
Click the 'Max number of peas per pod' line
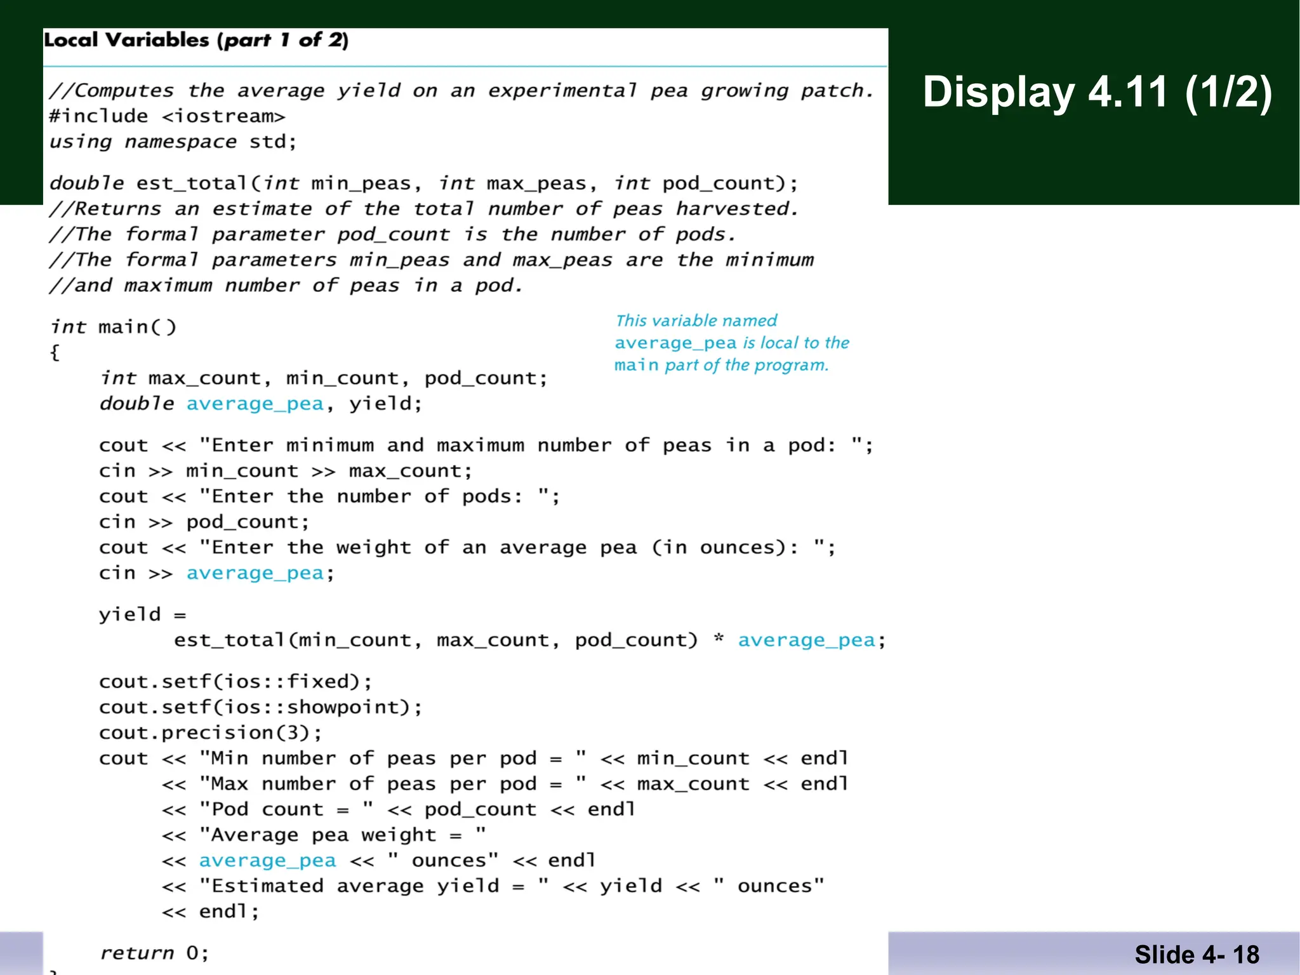tap(505, 784)
